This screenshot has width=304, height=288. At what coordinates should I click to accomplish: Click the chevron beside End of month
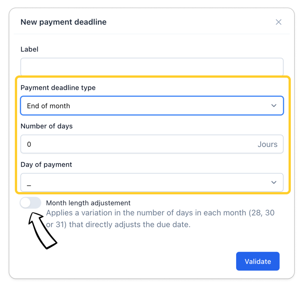274,106
